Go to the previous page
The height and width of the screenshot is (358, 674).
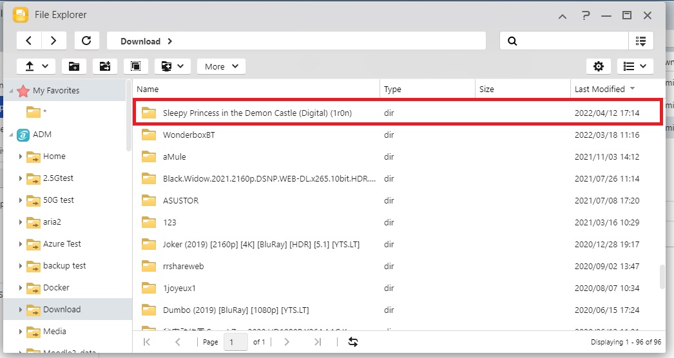coord(178,342)
